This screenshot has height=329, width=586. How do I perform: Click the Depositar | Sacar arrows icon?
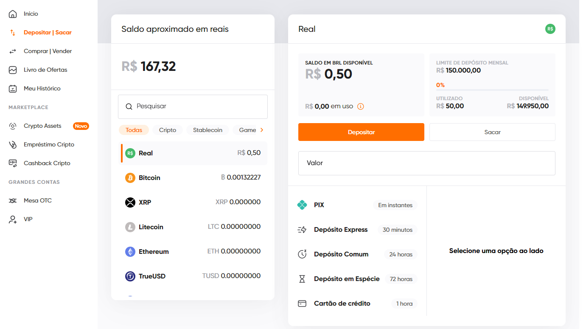click(13, 33)
